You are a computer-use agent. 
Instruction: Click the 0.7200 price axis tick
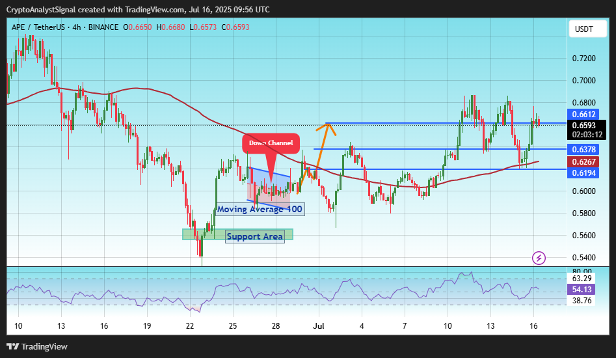pyautogui.click(x=583, y=59)
